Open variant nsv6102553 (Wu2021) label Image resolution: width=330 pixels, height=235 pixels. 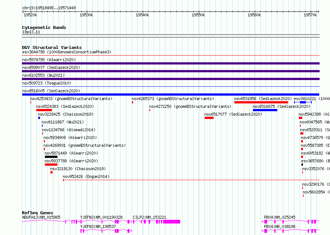43,75
